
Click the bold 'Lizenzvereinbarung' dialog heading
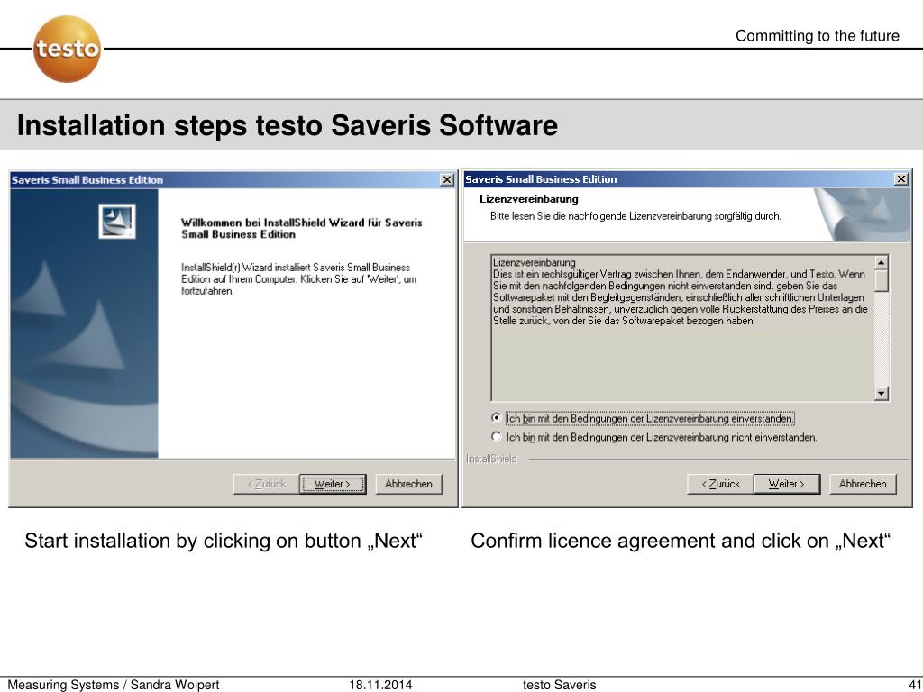pos(528,199)
